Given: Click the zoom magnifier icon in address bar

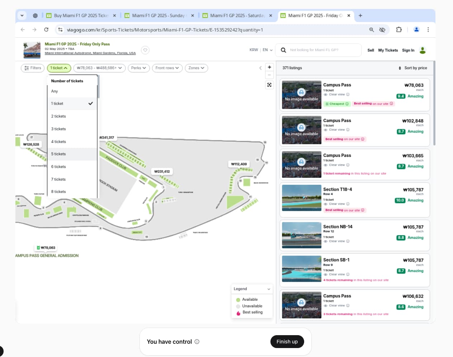Looking at the screenshot, I should (x=372, y=30).
